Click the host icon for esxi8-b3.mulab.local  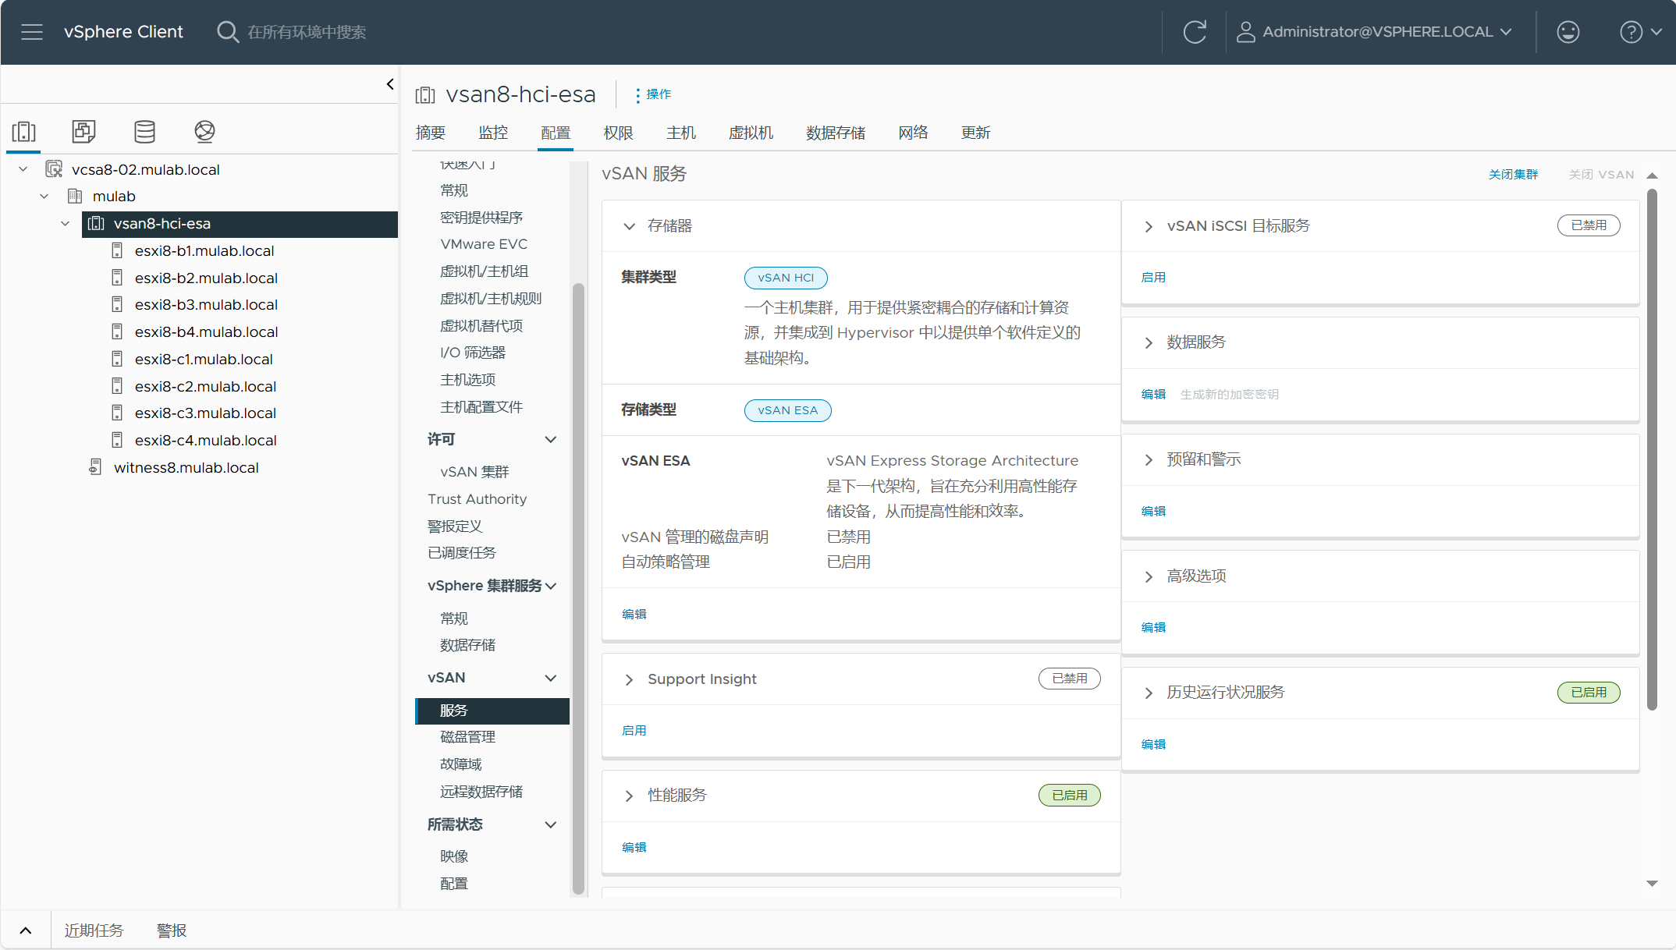[x=117, y=304]
